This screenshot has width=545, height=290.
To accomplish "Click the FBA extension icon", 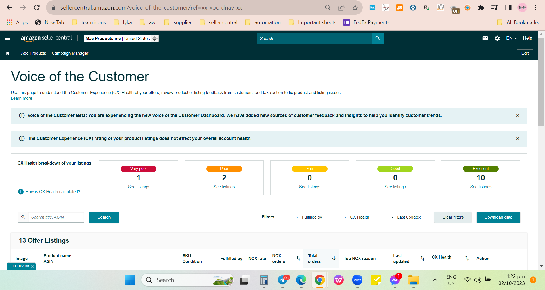I will (372, 8).
